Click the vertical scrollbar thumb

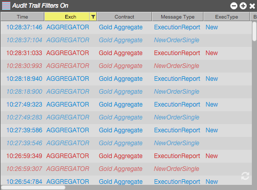[254, 31]
